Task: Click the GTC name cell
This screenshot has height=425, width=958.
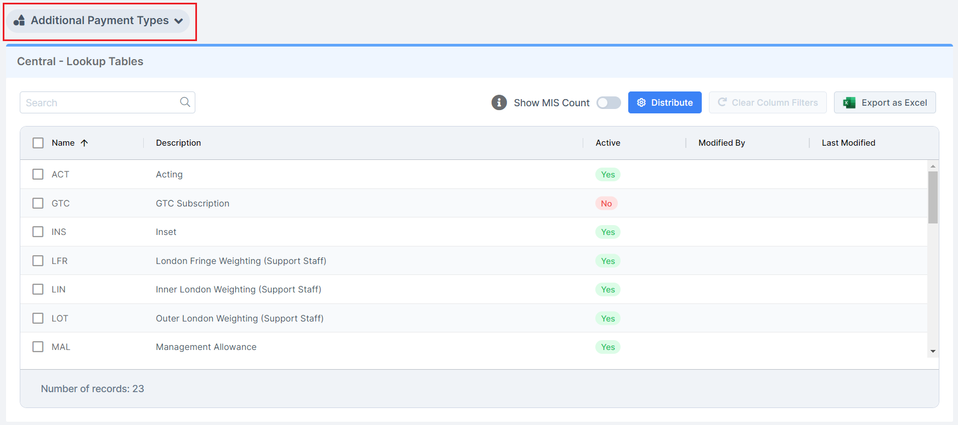Action: 60,203
